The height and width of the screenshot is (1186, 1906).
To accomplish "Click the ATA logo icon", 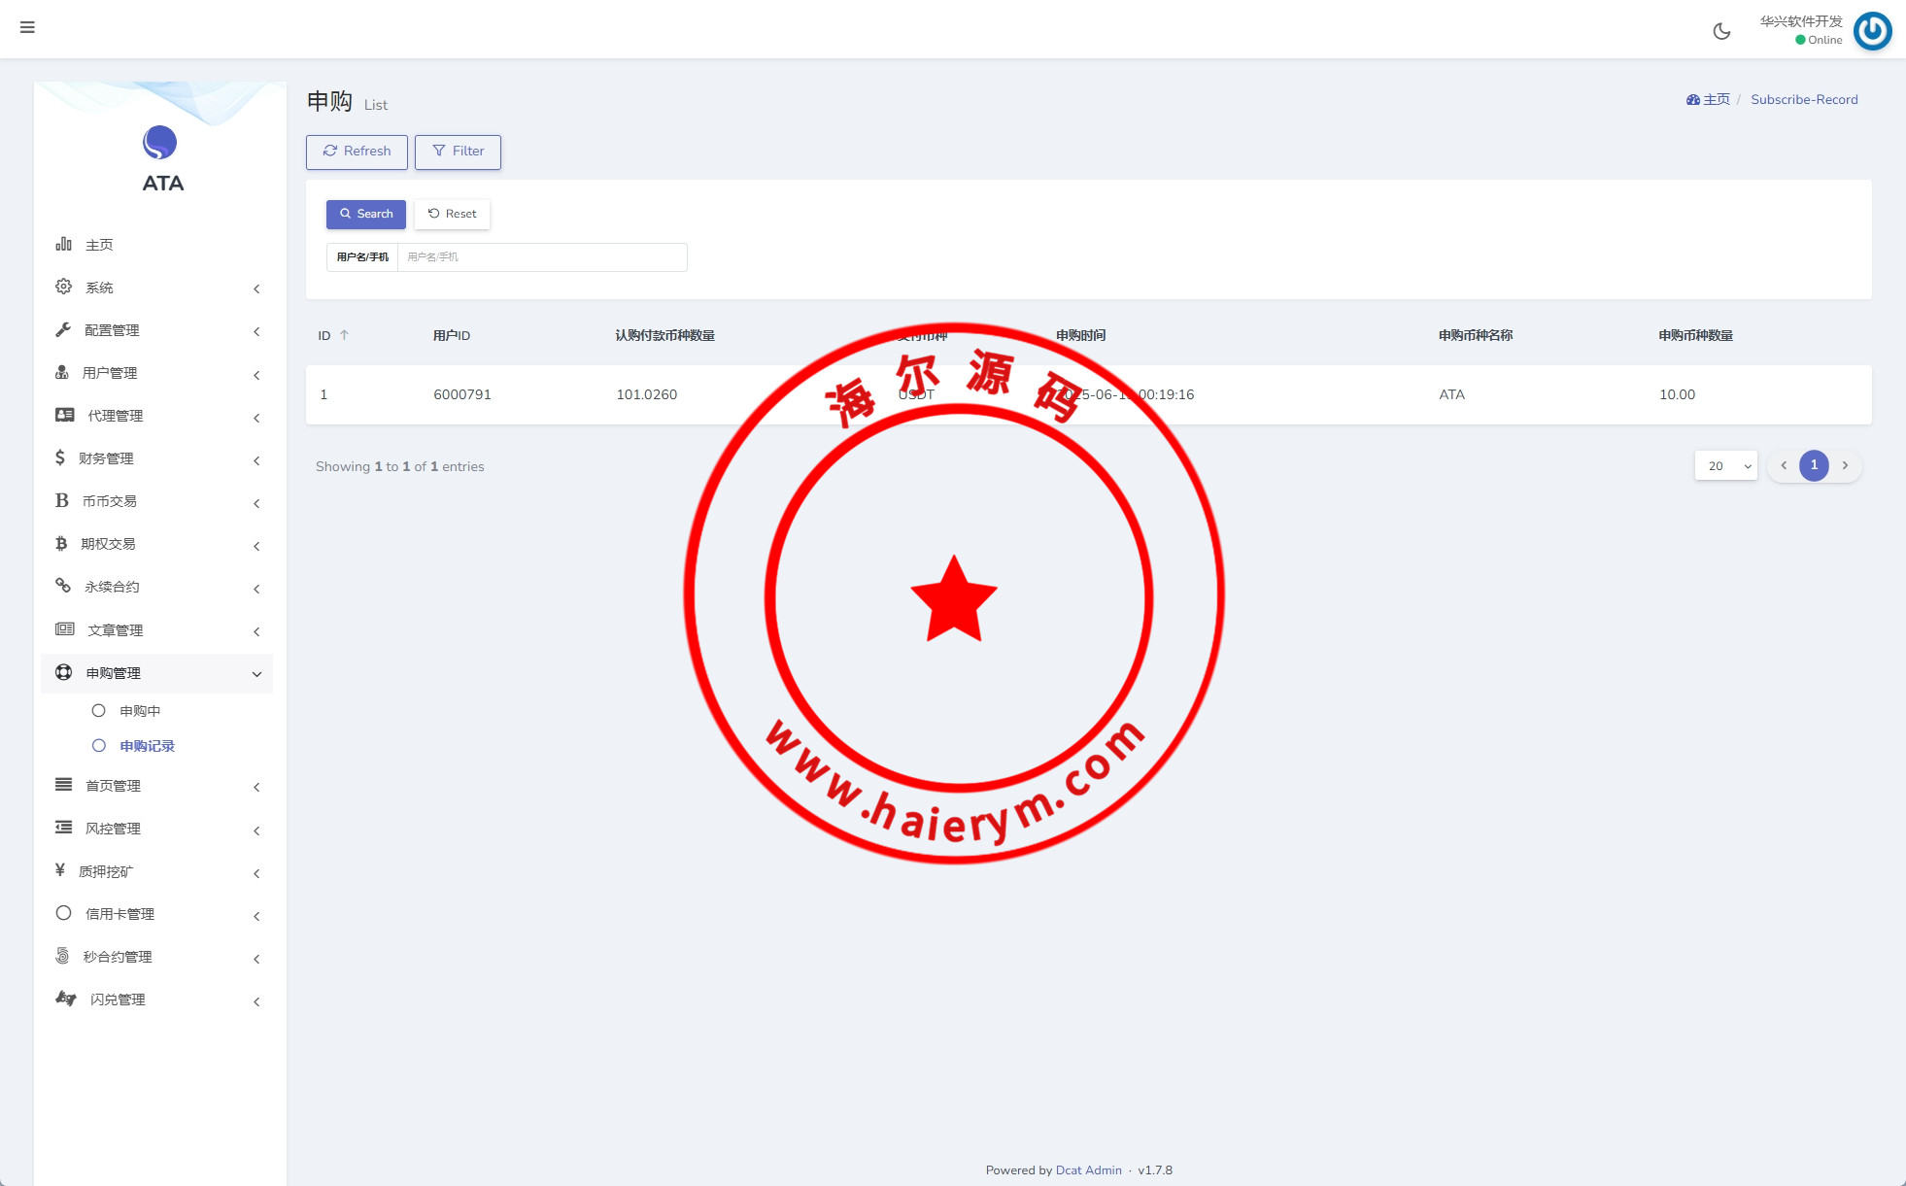I will pos(160,143).
